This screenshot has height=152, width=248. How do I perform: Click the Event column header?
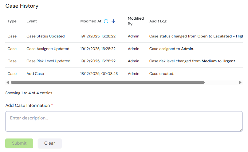coord(32,21)
